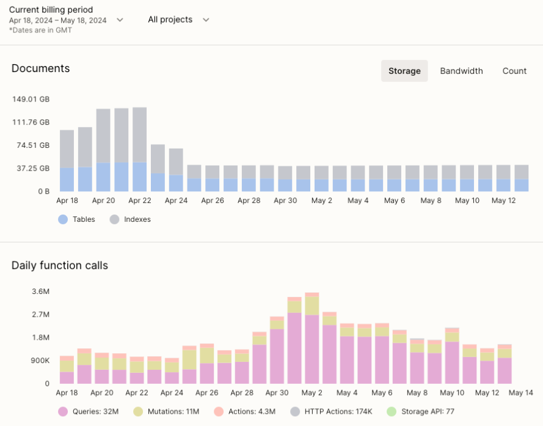Click the 'Apr 18, 2024 – May 18, 2024' date range

click(x=58, y=20)
